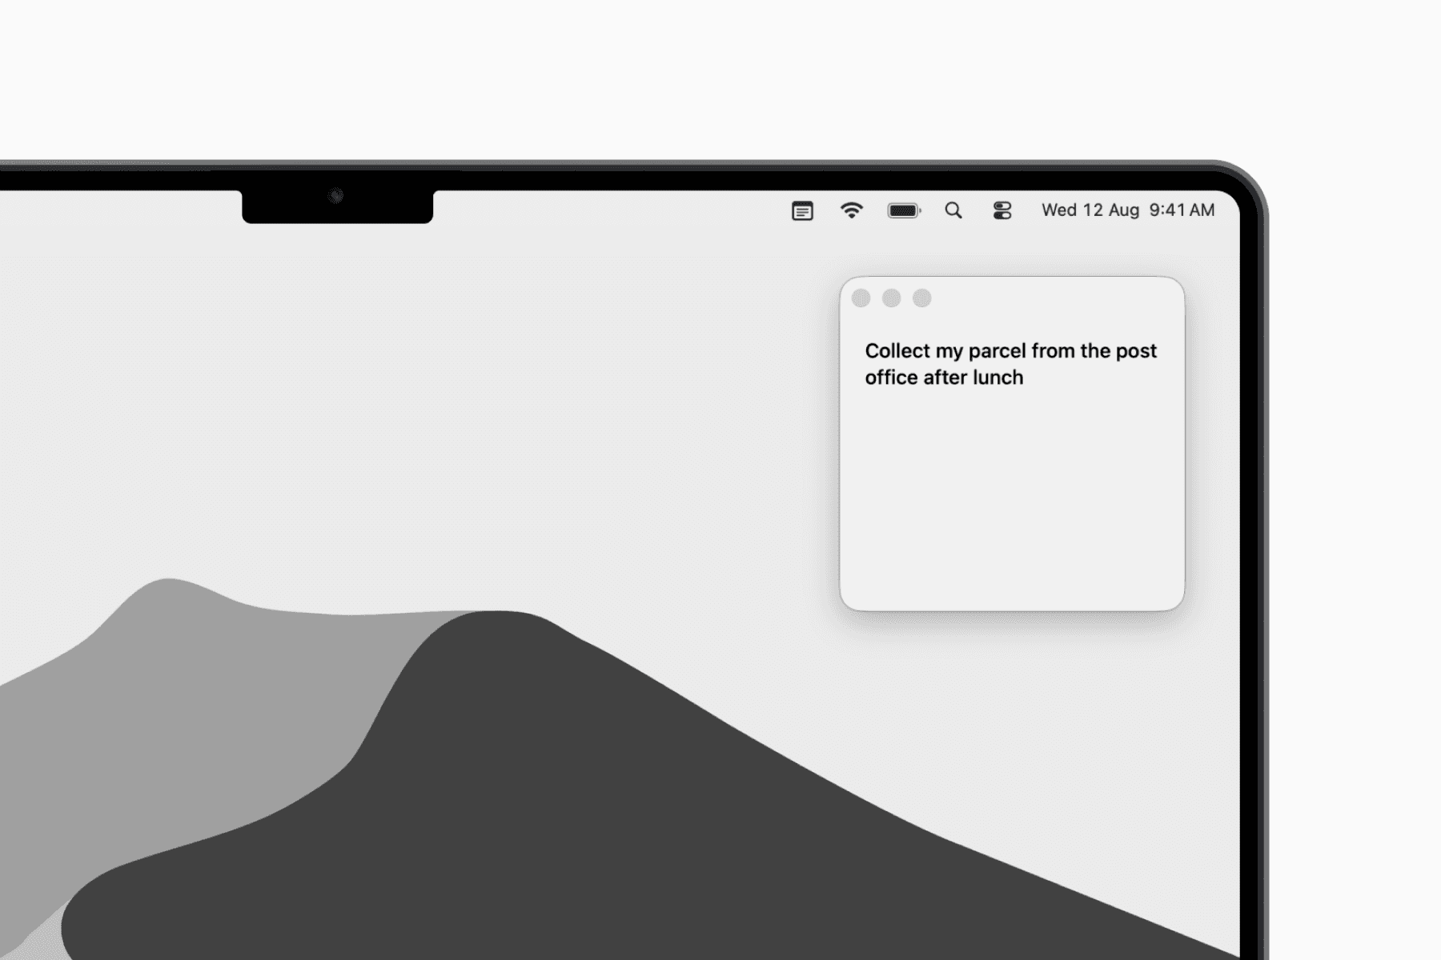Minimize the note window
The width and height of the screenshot is (1441, 960).
[x=892, y=298]
